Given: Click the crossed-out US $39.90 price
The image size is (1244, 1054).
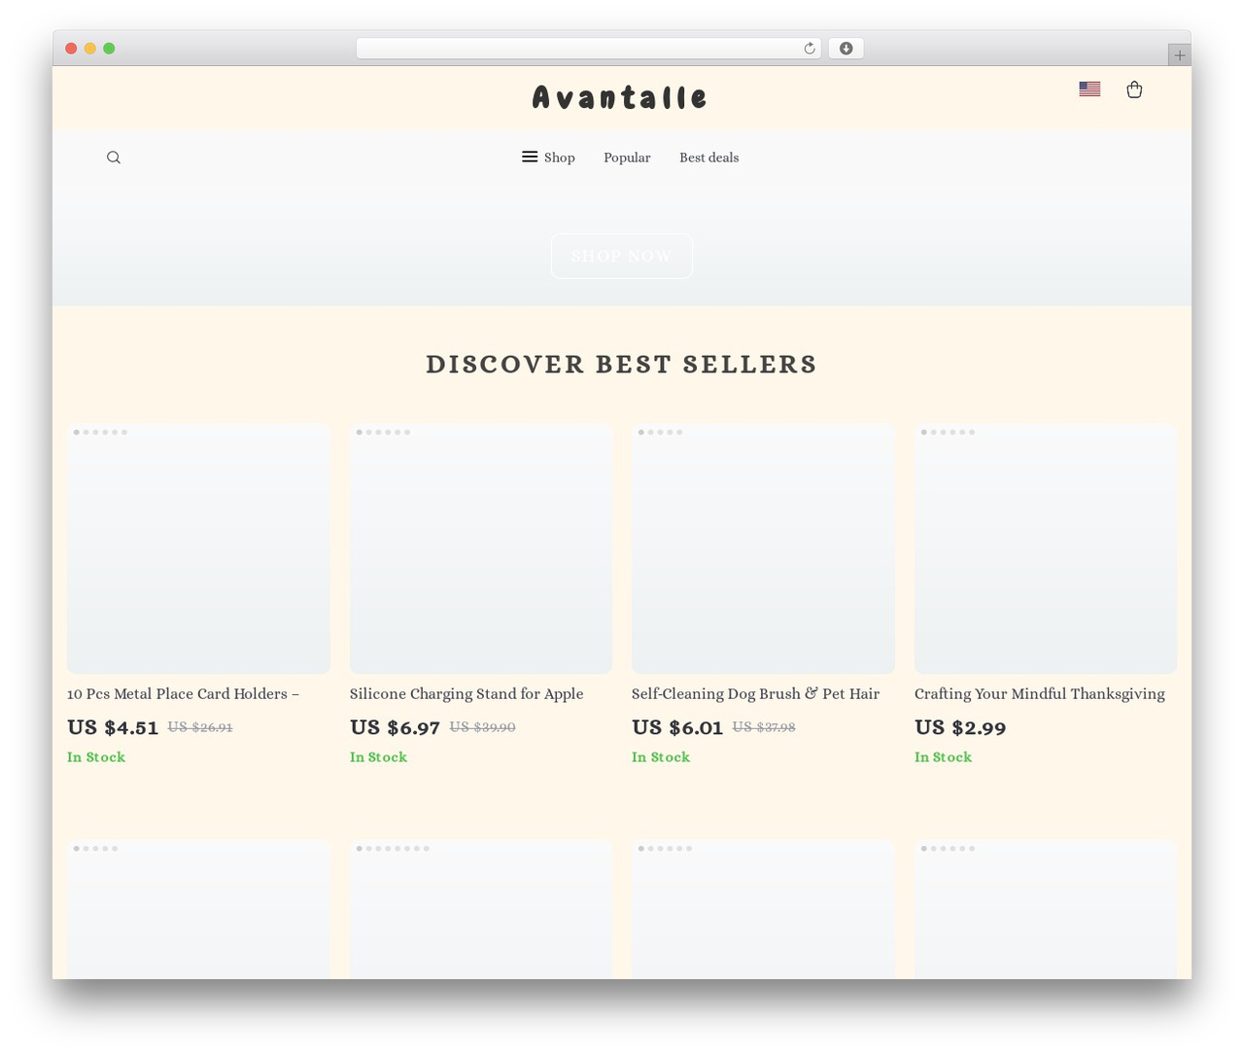Looking at the screenshot, I should 482,727.
